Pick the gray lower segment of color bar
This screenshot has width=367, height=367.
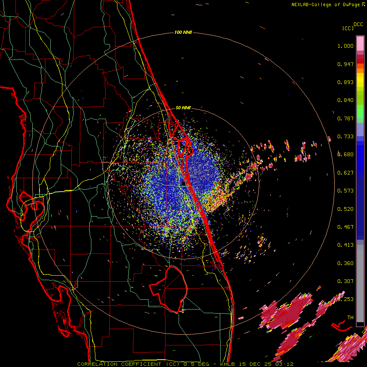pos(360,283)
